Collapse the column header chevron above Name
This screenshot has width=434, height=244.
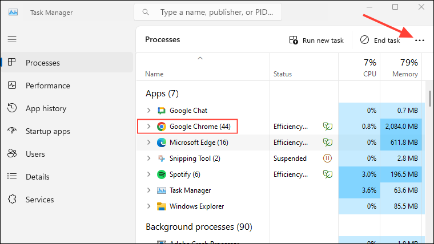[x=200, y=58]
